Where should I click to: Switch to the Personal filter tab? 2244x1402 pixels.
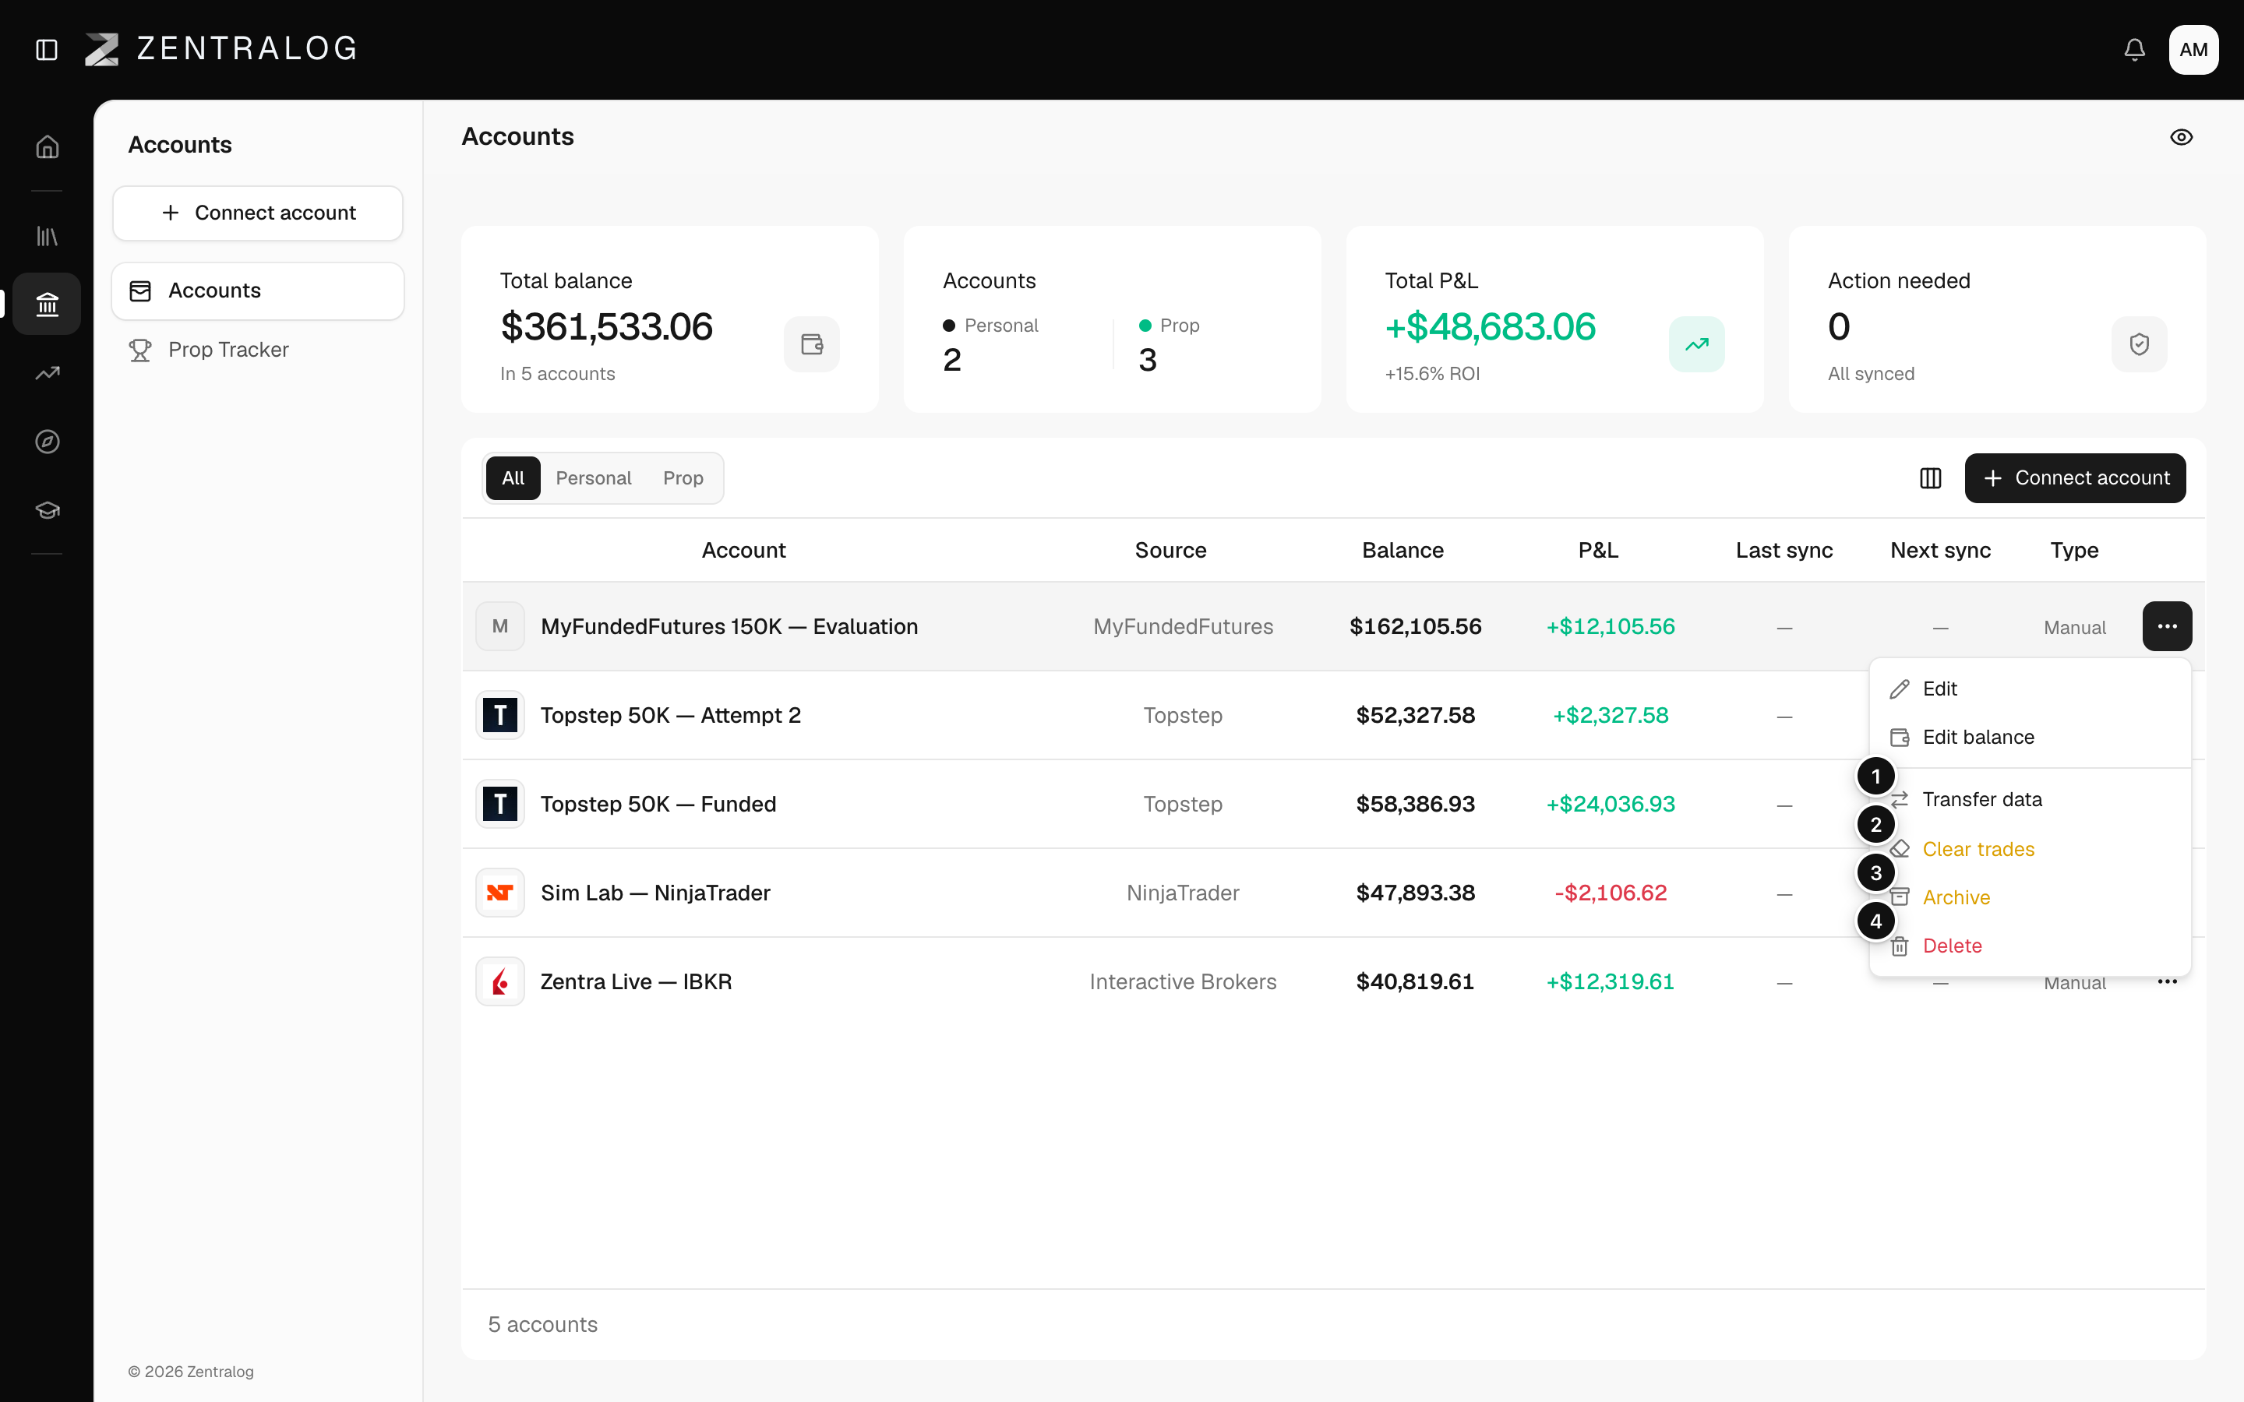click(594, 477)
